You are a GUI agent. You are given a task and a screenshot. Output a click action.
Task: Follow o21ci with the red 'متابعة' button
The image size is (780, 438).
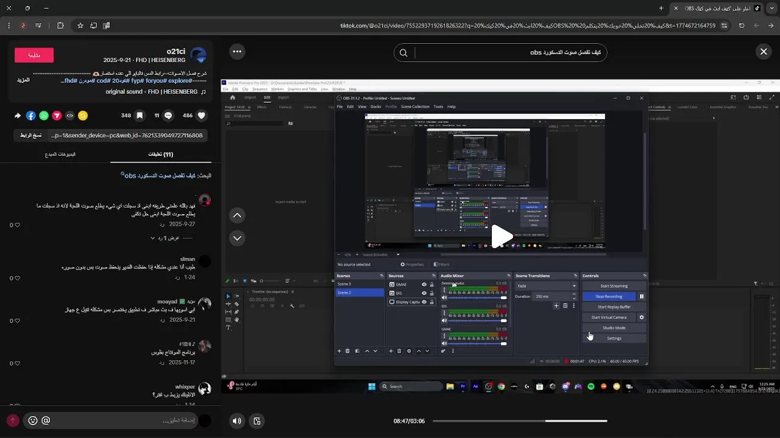pyautogui.click(x=34, y=55)
